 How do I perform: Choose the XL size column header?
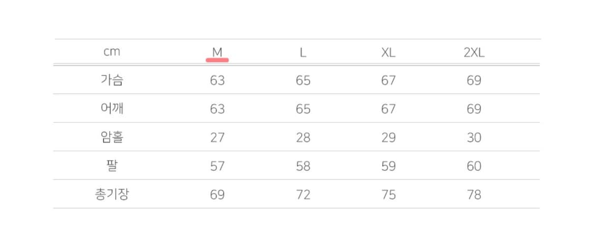[x=388, y=53]
